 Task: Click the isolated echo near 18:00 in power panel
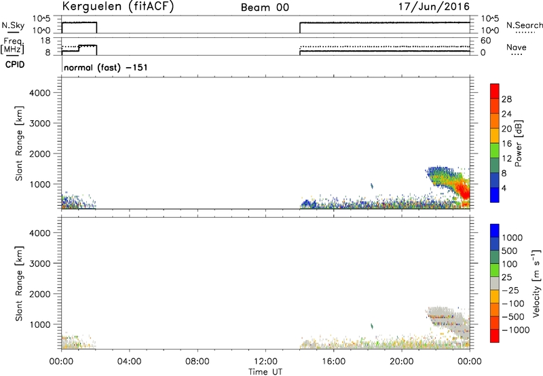point(372,186)
